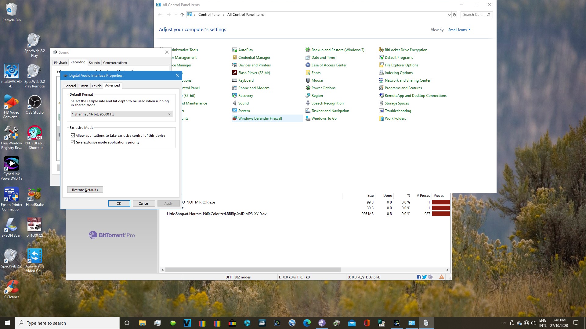
Task: Click the Restore Defaults button
Action: (85, 190)
